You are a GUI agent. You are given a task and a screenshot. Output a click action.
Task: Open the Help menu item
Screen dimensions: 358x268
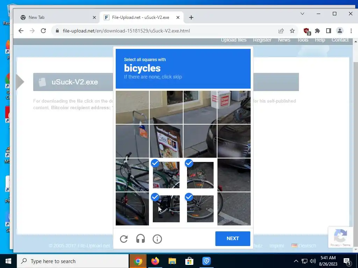click(x=320, y=40)
